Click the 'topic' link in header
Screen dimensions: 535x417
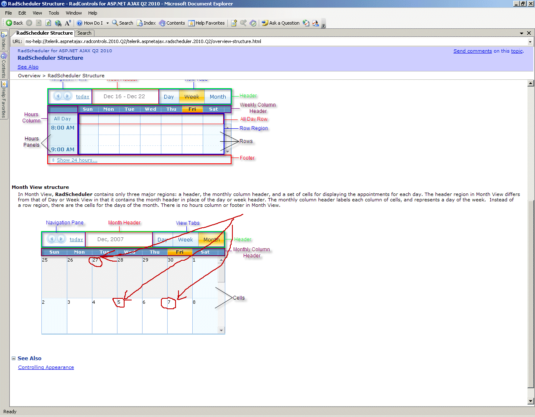pyautogui.click(x=517, y=51)
